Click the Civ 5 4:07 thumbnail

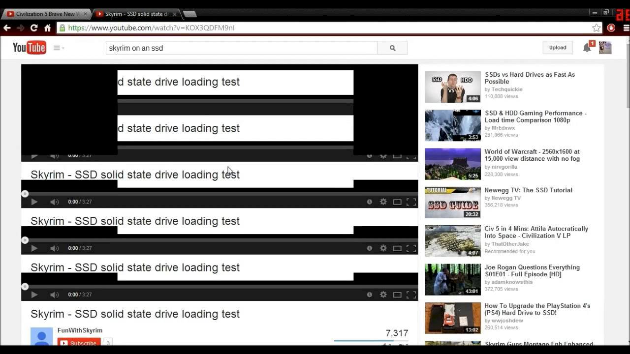[x=453, y=241]
